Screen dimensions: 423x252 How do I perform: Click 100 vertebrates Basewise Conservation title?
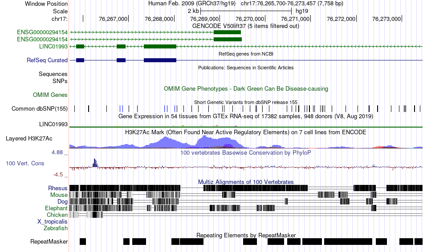point(246,152)
